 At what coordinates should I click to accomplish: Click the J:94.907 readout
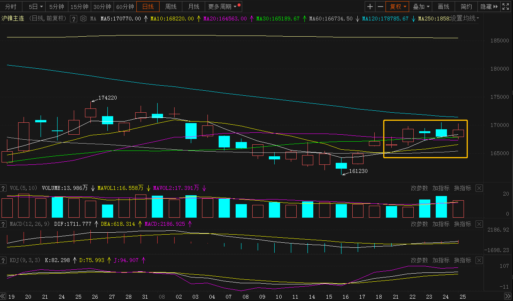pos(126,260)
